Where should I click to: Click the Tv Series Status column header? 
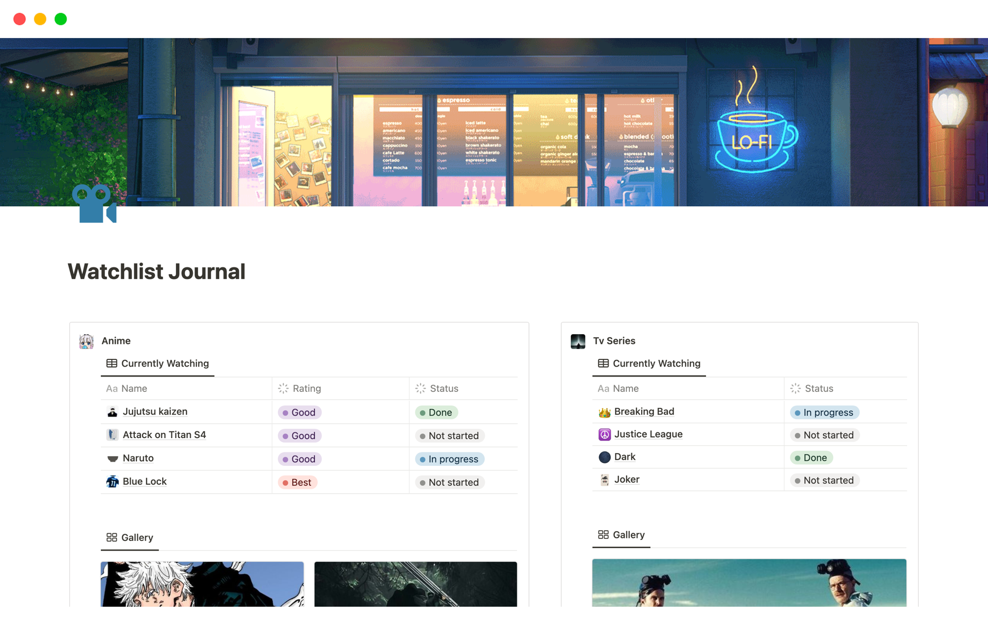tap(818, 389)
